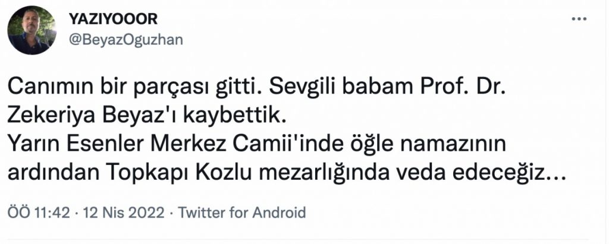
Task: Click the word "Twitter" in source label
Action: 201,213
